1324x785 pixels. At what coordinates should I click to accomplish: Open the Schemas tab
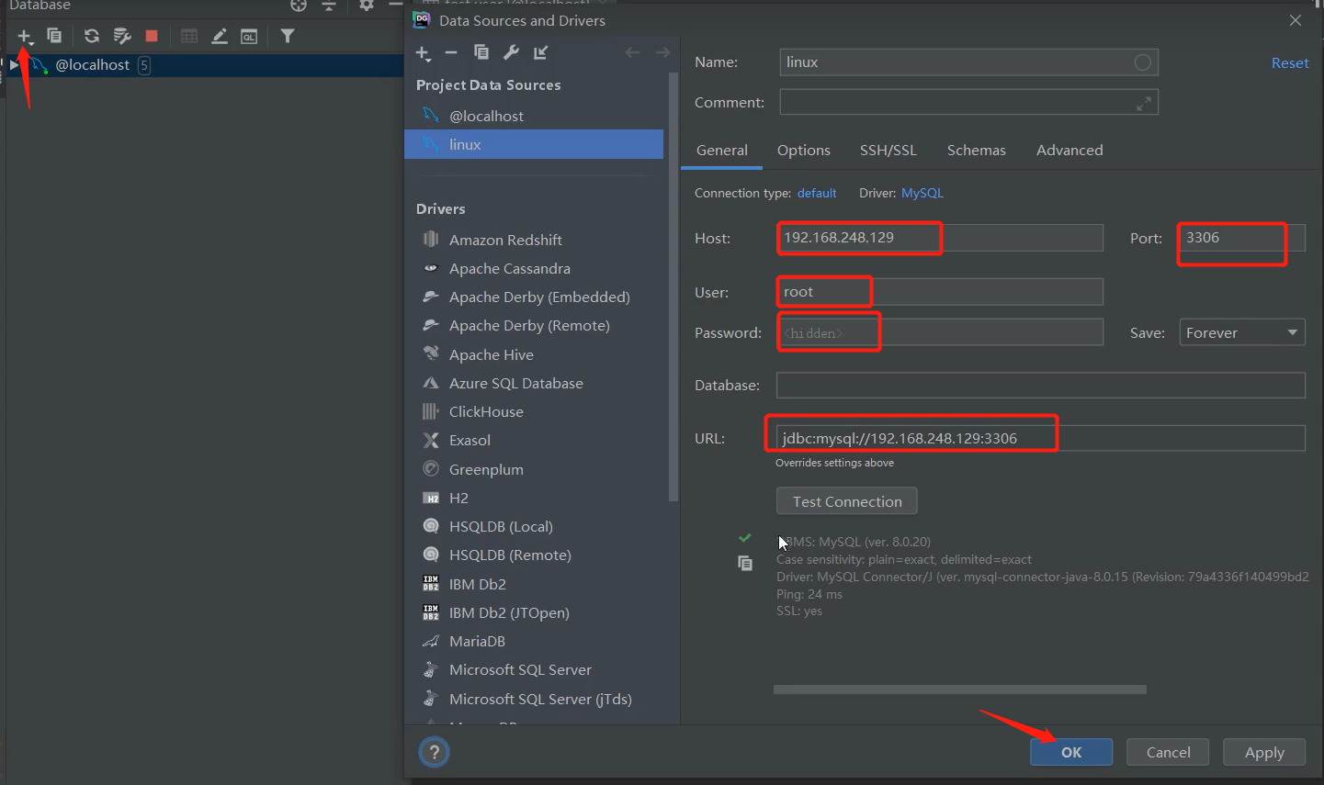click(x=977, y=151)
